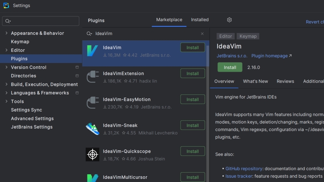Select the IdeaVimExtension plugin name

(124, 74)
